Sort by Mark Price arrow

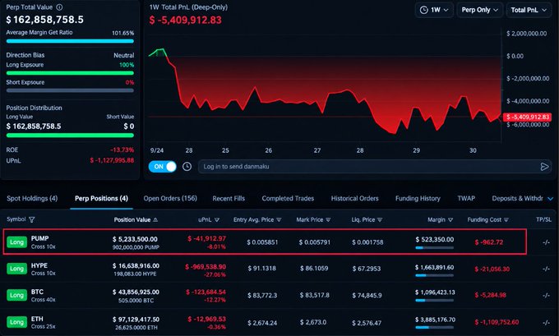point(328,220)
